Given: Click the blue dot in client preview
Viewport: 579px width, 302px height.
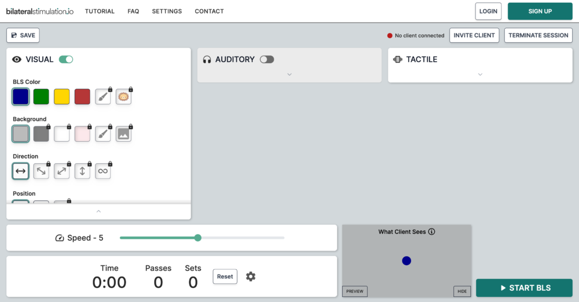Looking at the screenshot, I should click(406, 261).
